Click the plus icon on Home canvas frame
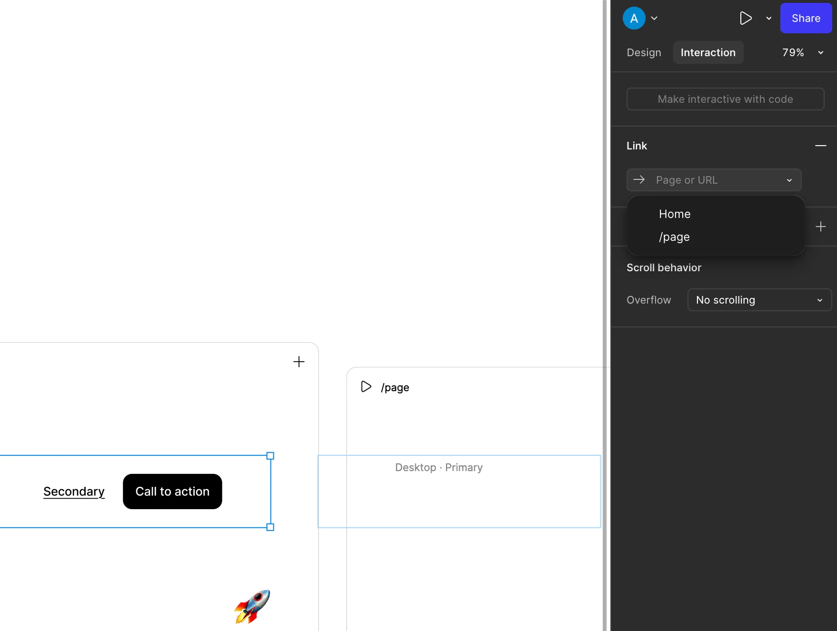837x631 pixels. pyautogui.click(x=299, y=362)
